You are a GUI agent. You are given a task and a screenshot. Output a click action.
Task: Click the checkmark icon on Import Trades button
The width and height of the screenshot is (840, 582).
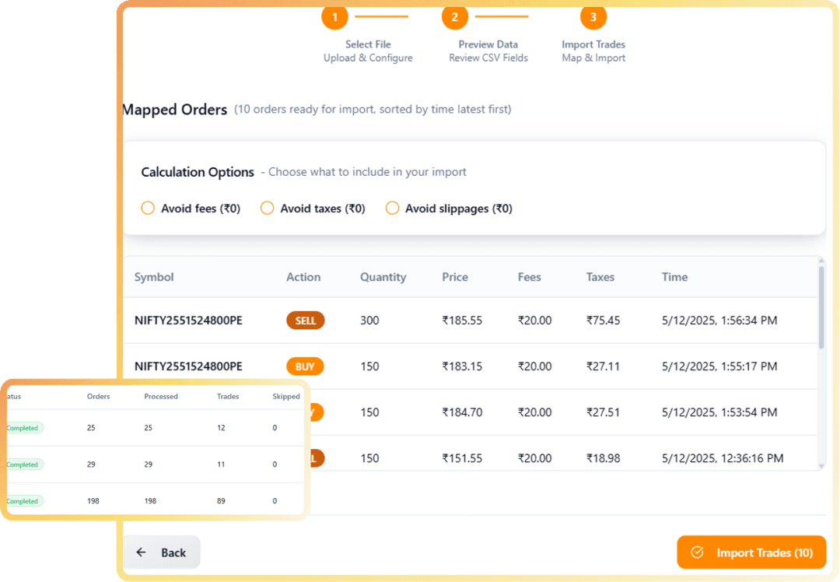click(699, 552)
